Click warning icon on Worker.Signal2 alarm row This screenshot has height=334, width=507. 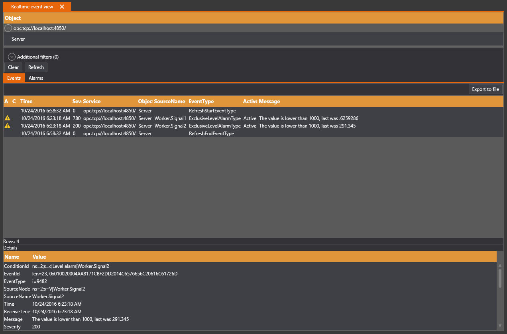click(x=7, y=126)
